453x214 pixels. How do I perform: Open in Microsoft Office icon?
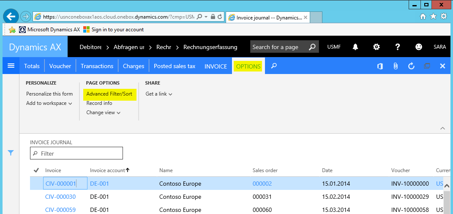(x=380, y=66)
